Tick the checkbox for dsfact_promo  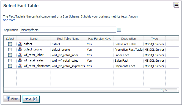tap(10, 49)
